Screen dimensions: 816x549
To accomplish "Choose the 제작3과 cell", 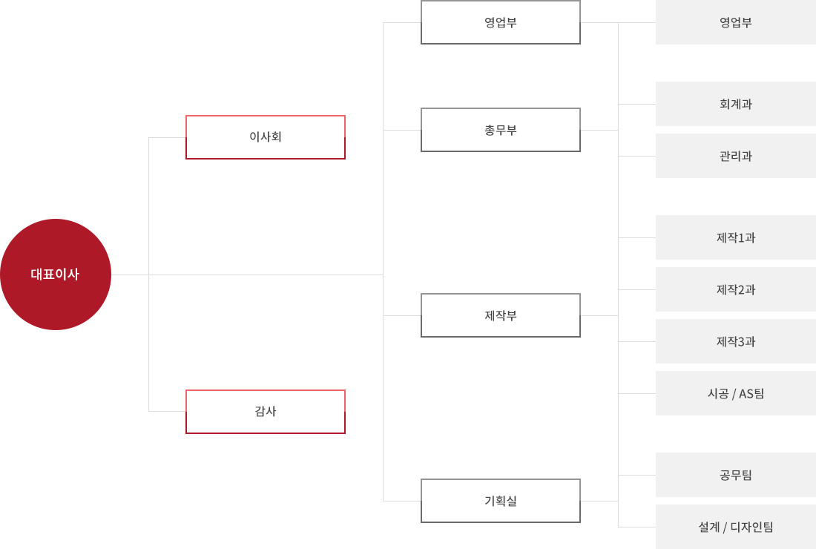I will click(x=736, y=341).
